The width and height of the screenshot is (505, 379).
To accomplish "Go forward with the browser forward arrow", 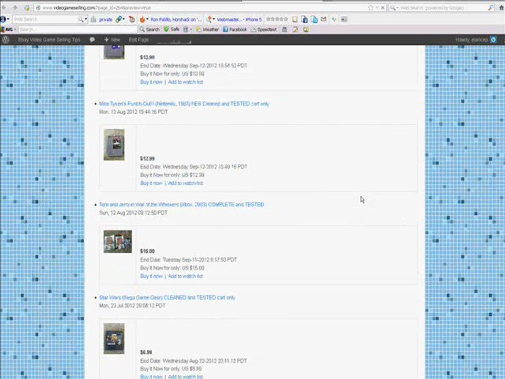I will [15, 7].
